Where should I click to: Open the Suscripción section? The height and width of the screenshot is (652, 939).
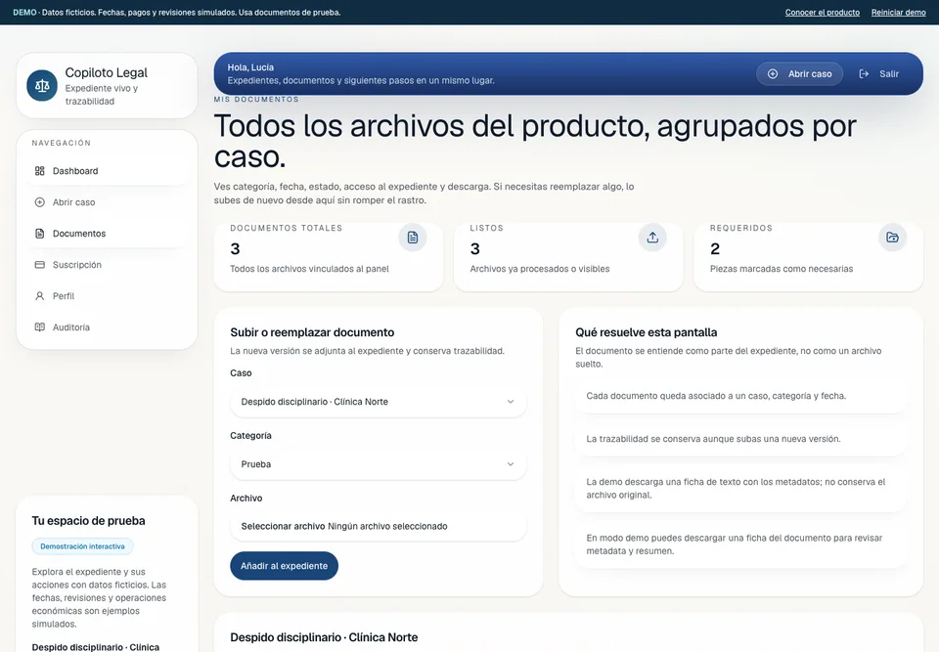108,265
